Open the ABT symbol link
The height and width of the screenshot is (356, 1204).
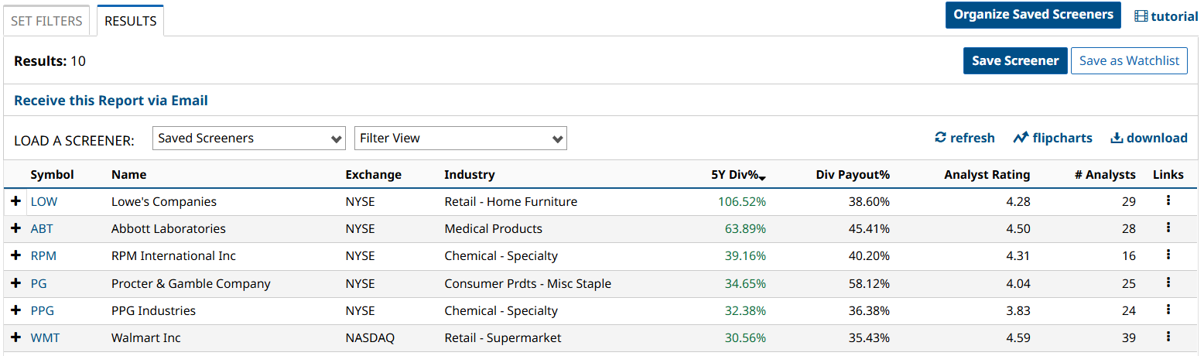click(42, 228)
